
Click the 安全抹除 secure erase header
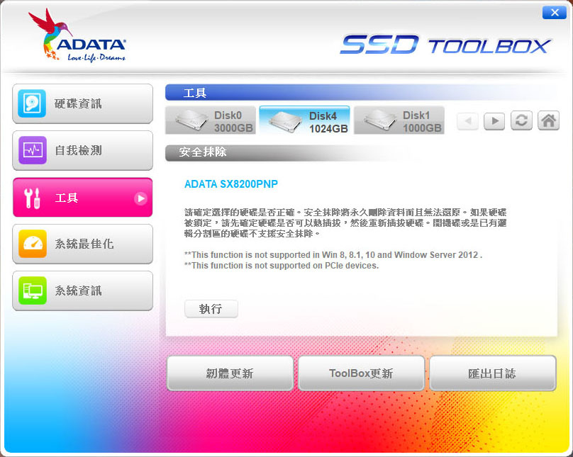[203, 152]
